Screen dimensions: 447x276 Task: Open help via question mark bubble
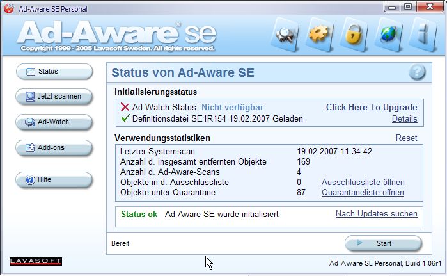417,72
